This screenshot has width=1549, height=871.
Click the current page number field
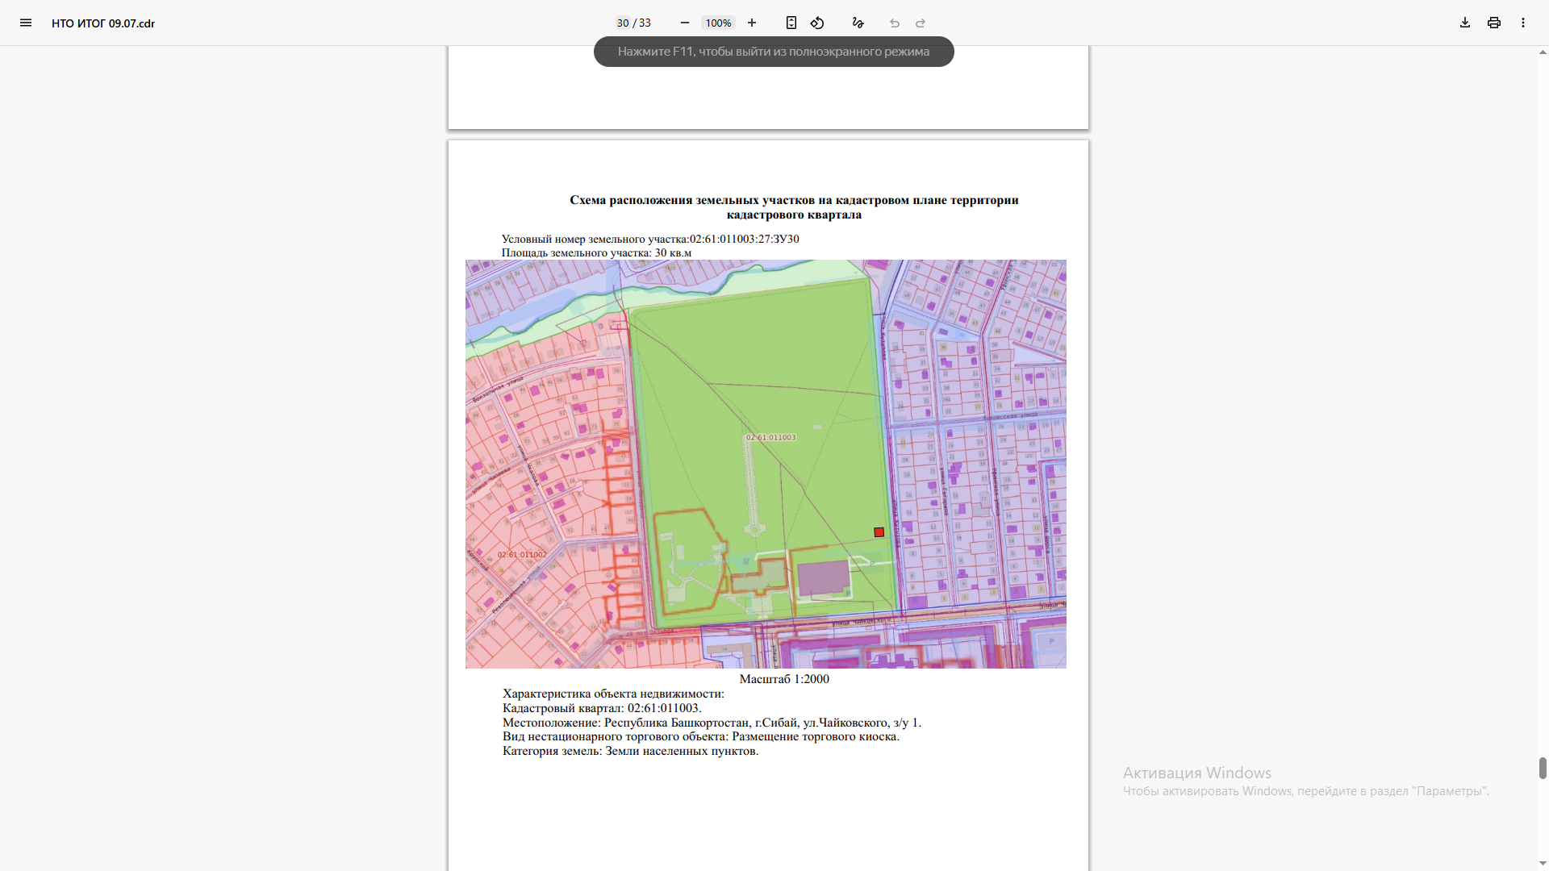[x=623, y=23]
